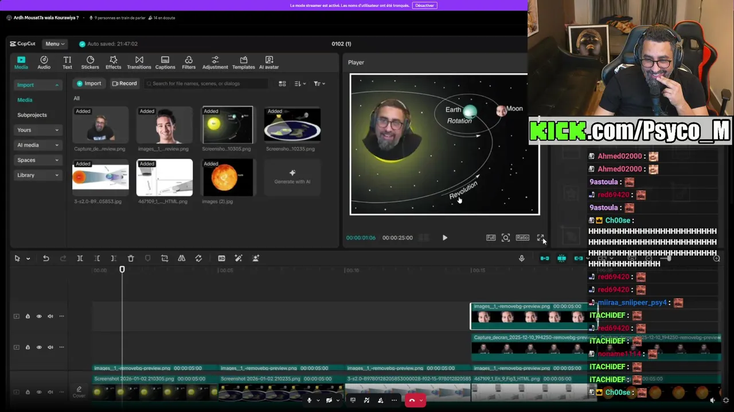This screenshot has height=412, width=734.
Task: Select Media in the left sidebar
Action: coord(25,100)
